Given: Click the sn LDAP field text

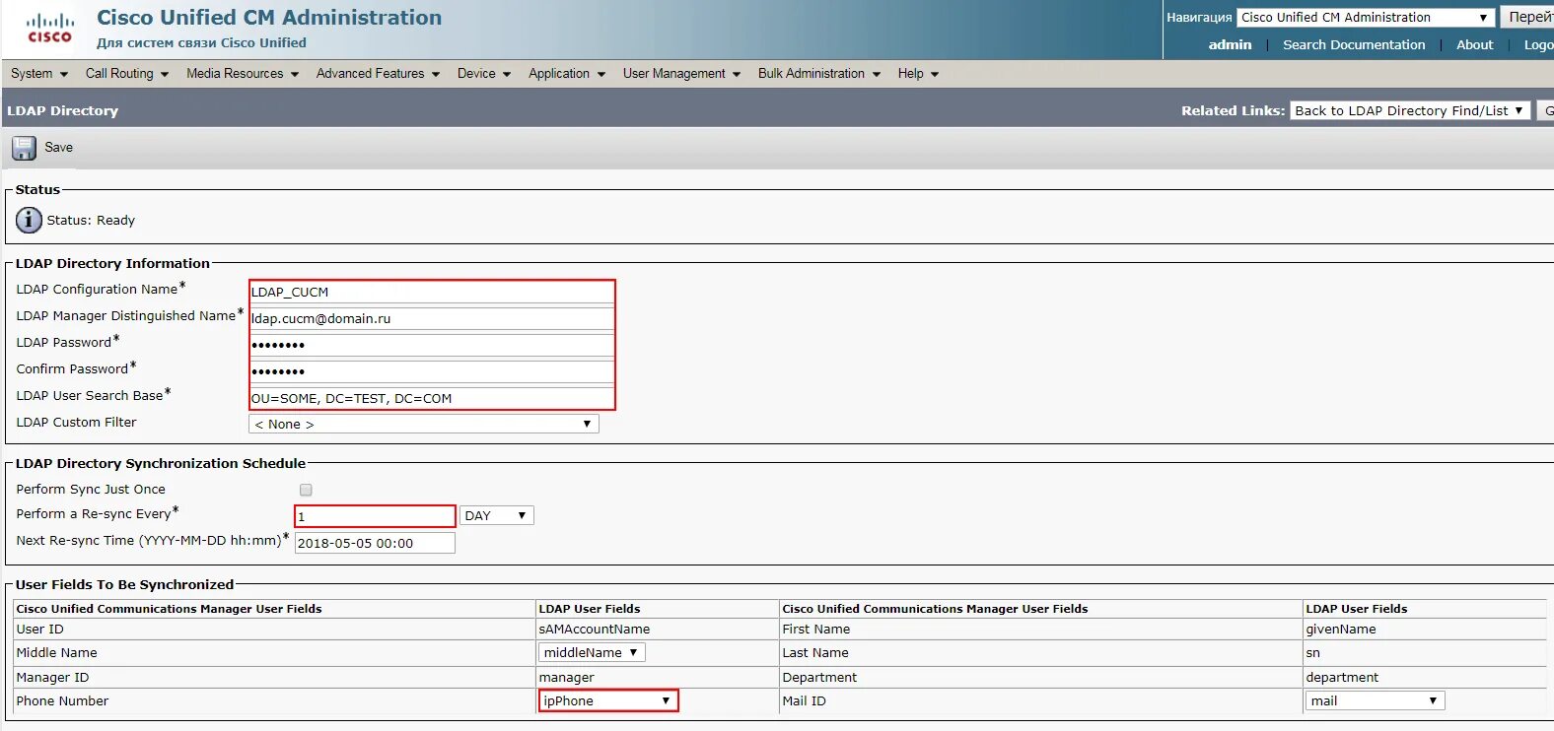Looking at the screenshot, I should tap(1312, 652).
